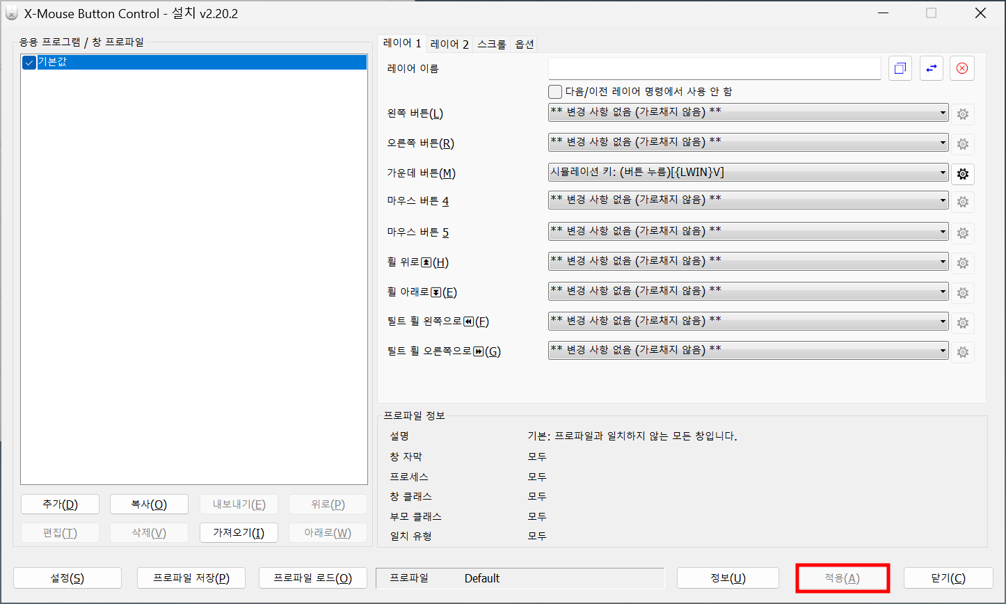Click inside the 레이어 이름 input field
Screen dimensions: 1006x604
point(713,67)
